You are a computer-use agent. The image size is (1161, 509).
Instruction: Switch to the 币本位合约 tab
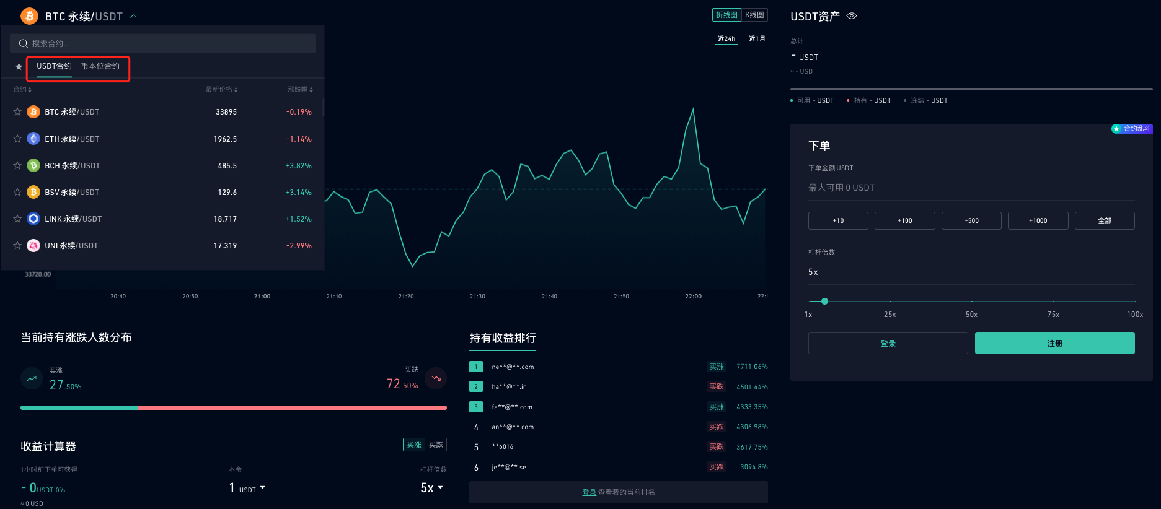coord(100,66)
